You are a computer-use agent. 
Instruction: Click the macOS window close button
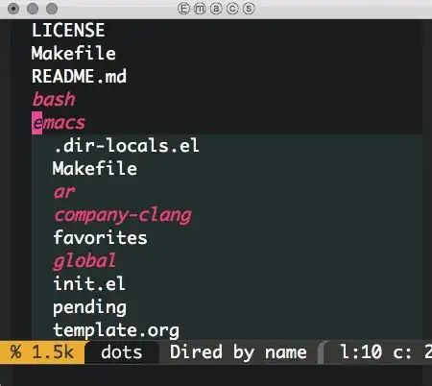[x=13, y=9]
